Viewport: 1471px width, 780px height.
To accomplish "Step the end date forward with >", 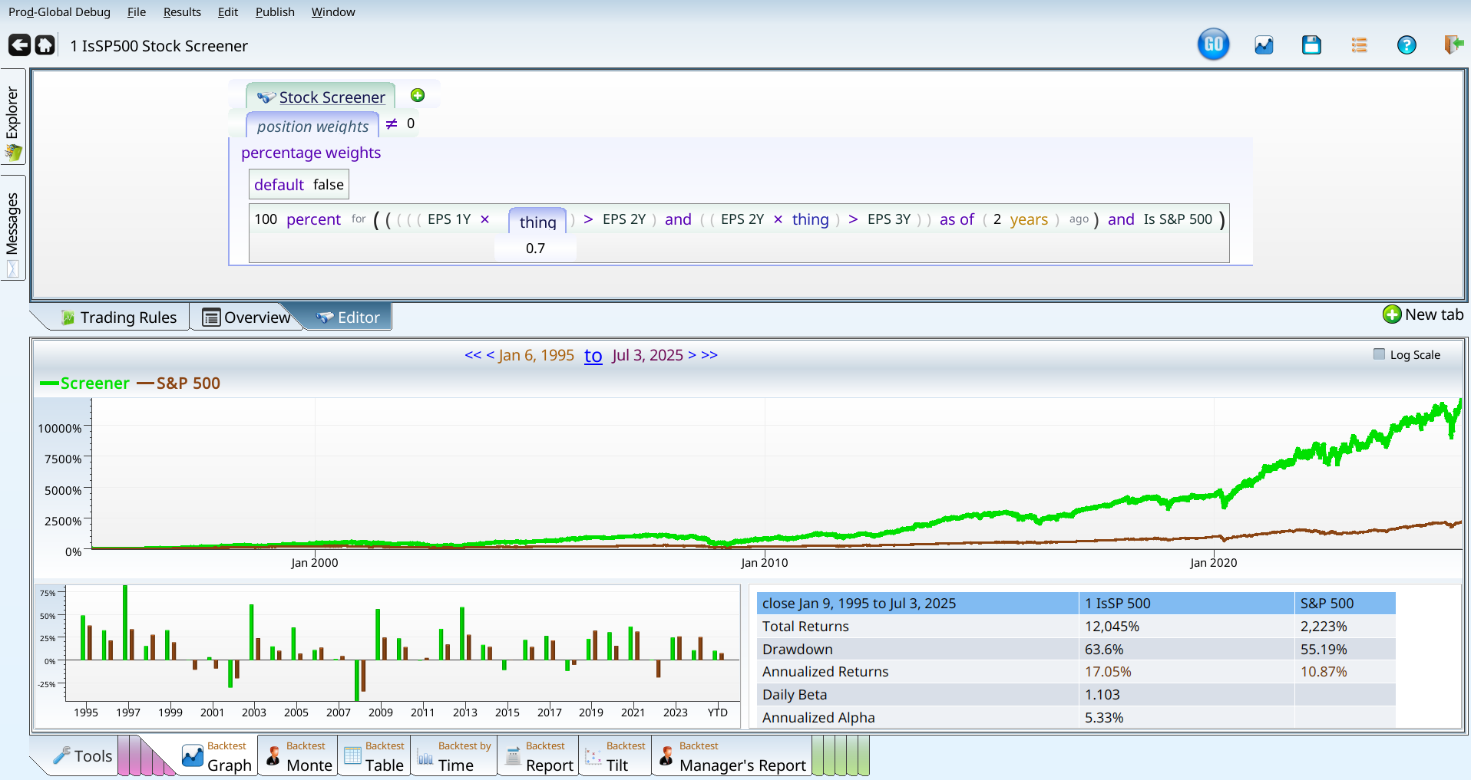I will (692, 355).
